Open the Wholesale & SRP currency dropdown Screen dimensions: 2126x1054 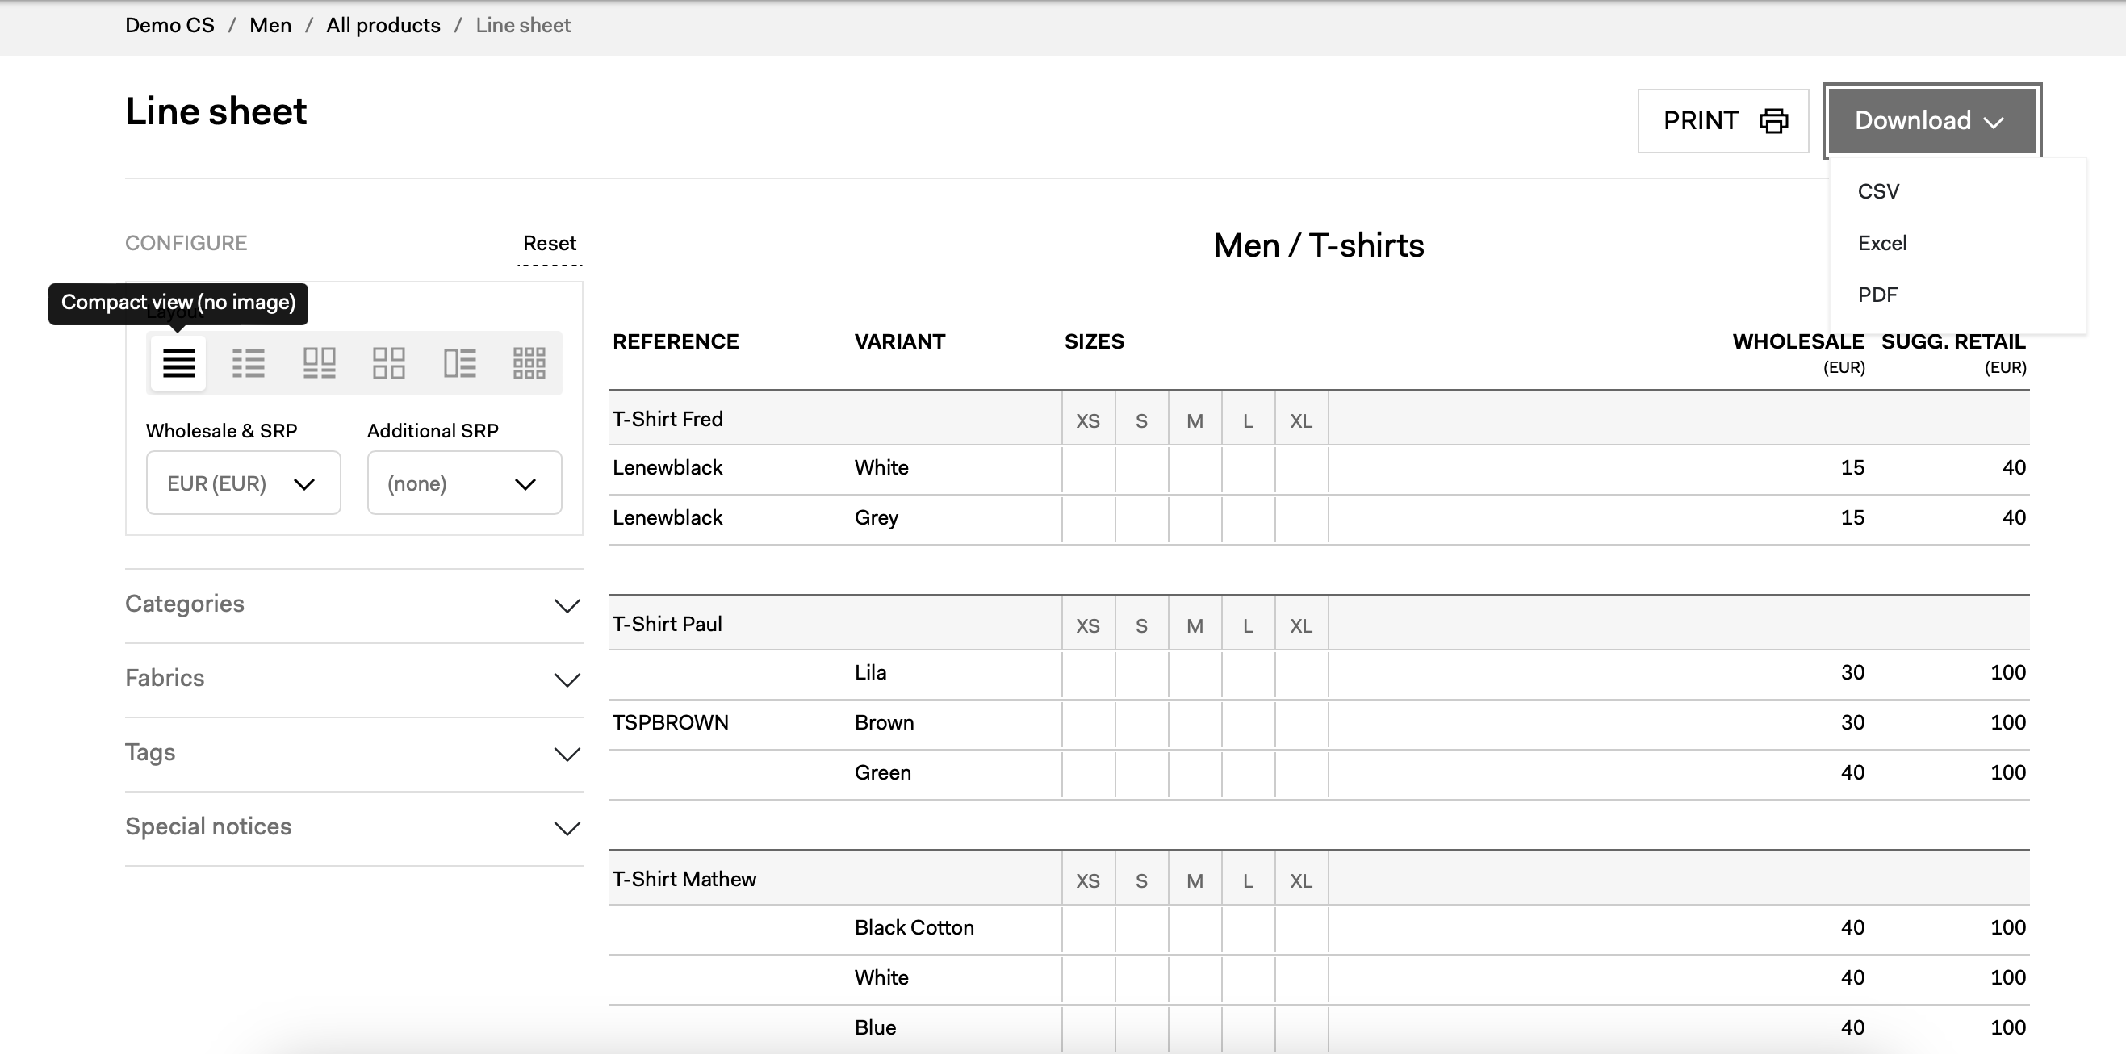click(243, 483)
